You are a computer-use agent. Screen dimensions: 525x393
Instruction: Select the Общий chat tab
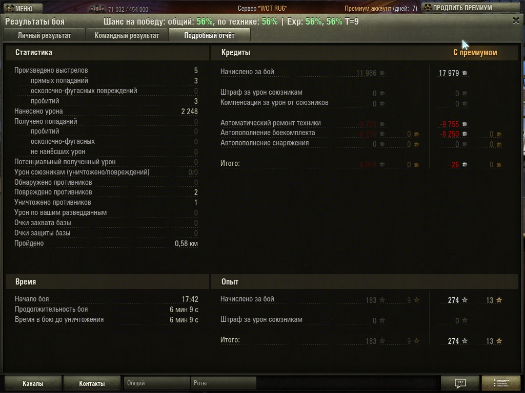[x=156, y=383]
